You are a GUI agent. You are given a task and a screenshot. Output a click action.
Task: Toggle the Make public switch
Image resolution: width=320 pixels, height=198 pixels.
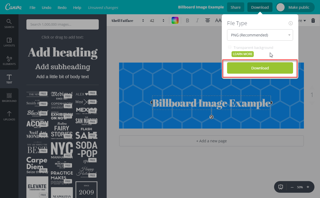tap(281, 7)
